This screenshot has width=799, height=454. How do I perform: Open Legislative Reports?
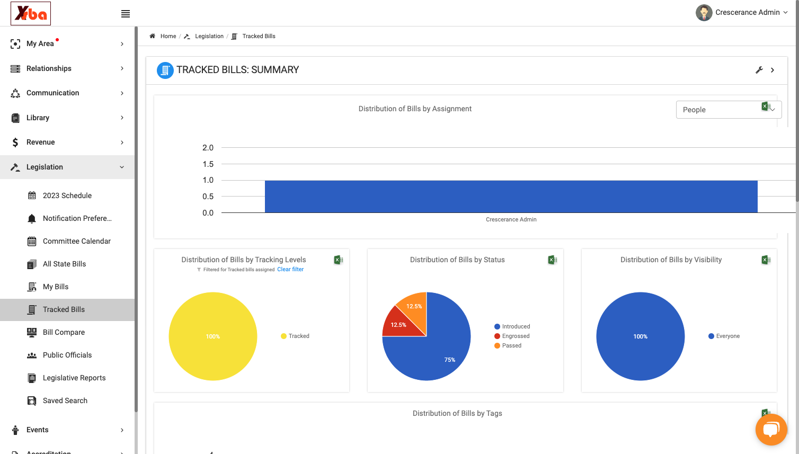(x=74, y=378)
